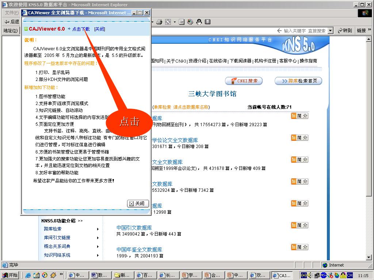The height and width of the screenshot is (280, 374).
Task: Click the 点击下载 download link
Action: click(x=81, y=29)
